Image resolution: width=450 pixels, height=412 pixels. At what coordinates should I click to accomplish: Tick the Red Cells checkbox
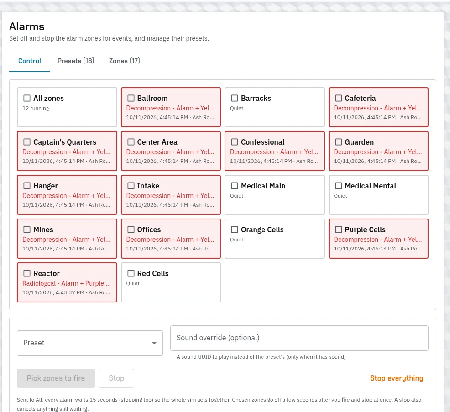pyautogui.click(x=131, y=273)
